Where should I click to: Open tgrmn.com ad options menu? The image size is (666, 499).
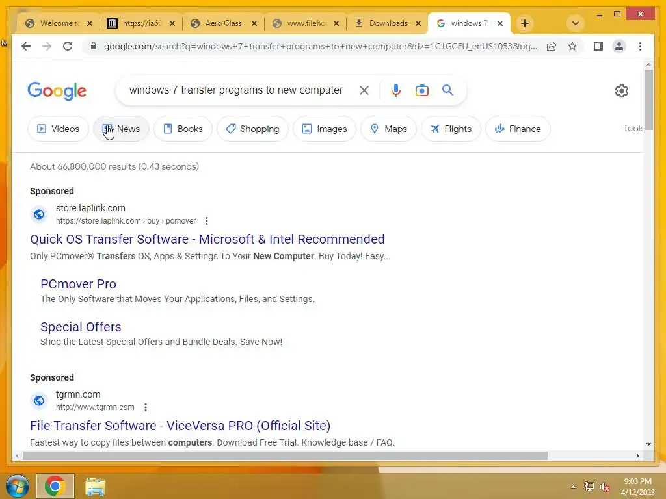(146, 407)
